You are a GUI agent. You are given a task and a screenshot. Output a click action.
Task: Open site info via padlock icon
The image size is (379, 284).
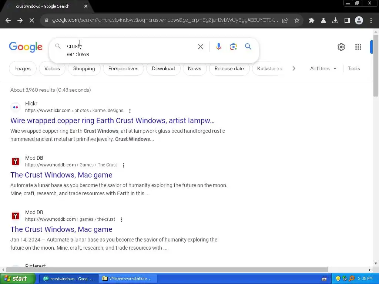click(x=47, y=21)
